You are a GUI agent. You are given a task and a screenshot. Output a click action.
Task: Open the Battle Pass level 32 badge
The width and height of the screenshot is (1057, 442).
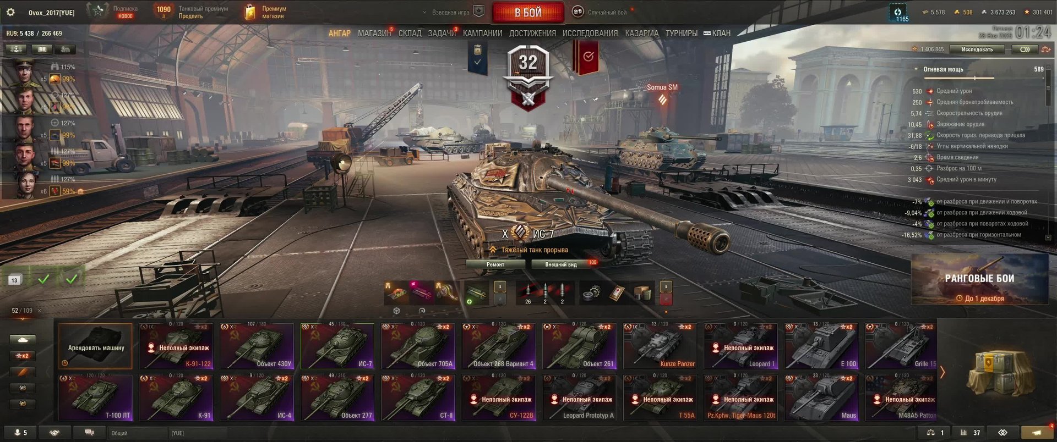click(528, 77)
